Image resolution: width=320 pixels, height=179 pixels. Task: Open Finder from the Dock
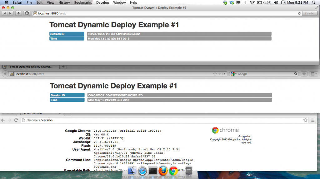132,171
